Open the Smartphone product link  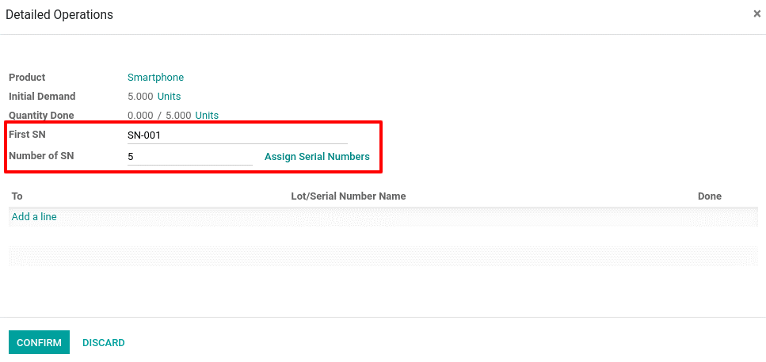tap(155, 77)
